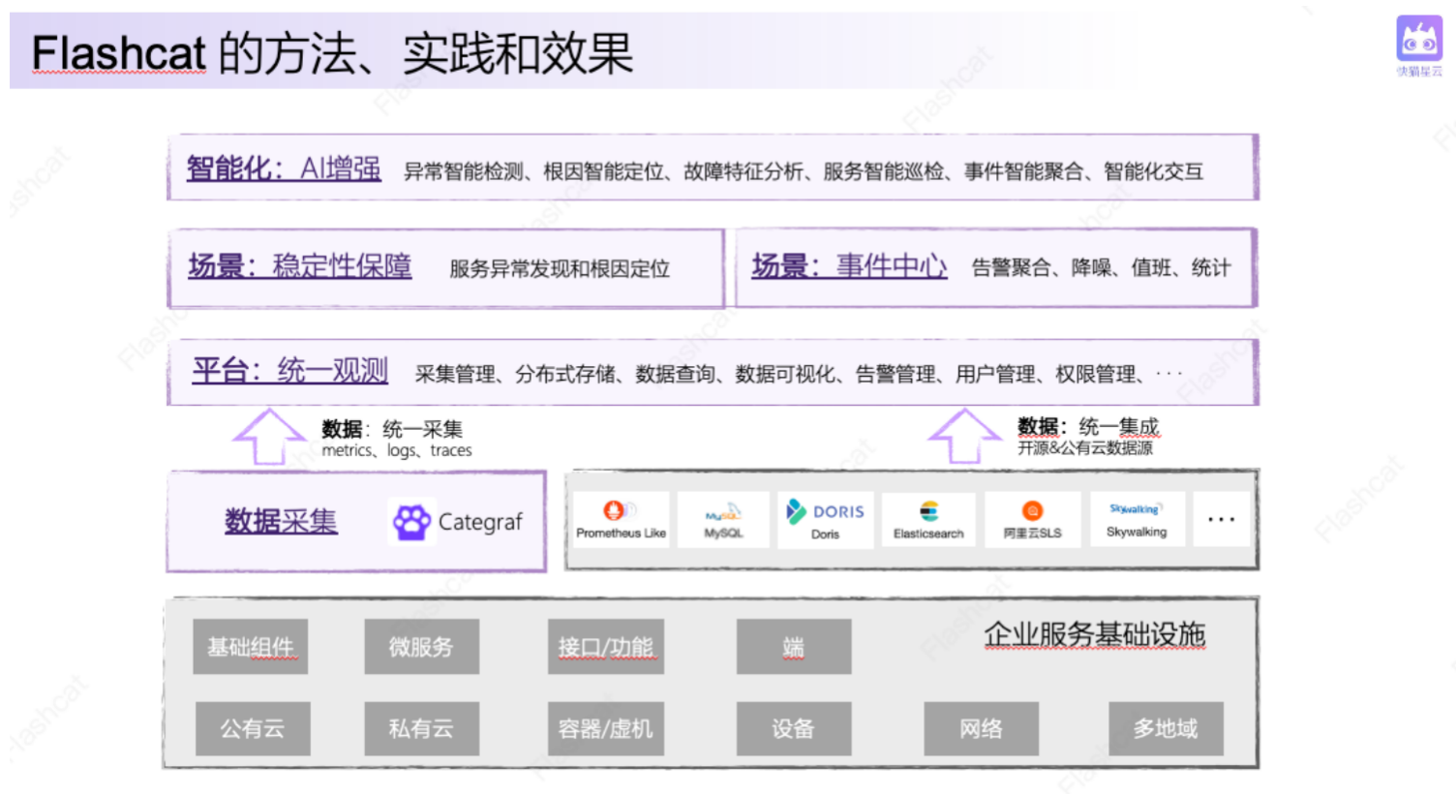Click the Categraf paw icon

(411, 522)
